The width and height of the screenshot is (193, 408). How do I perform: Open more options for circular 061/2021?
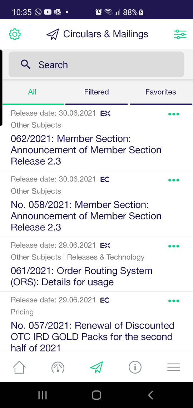(174, 246)
